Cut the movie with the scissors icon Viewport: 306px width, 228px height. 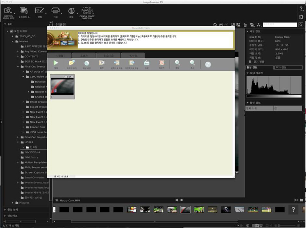tap(296, 200)
